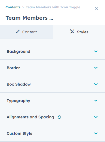Image resolution: width=105 pixels, height=142 pixels.
Task: Click the pencil icon on Content tab
Action: tap(18, 31)
